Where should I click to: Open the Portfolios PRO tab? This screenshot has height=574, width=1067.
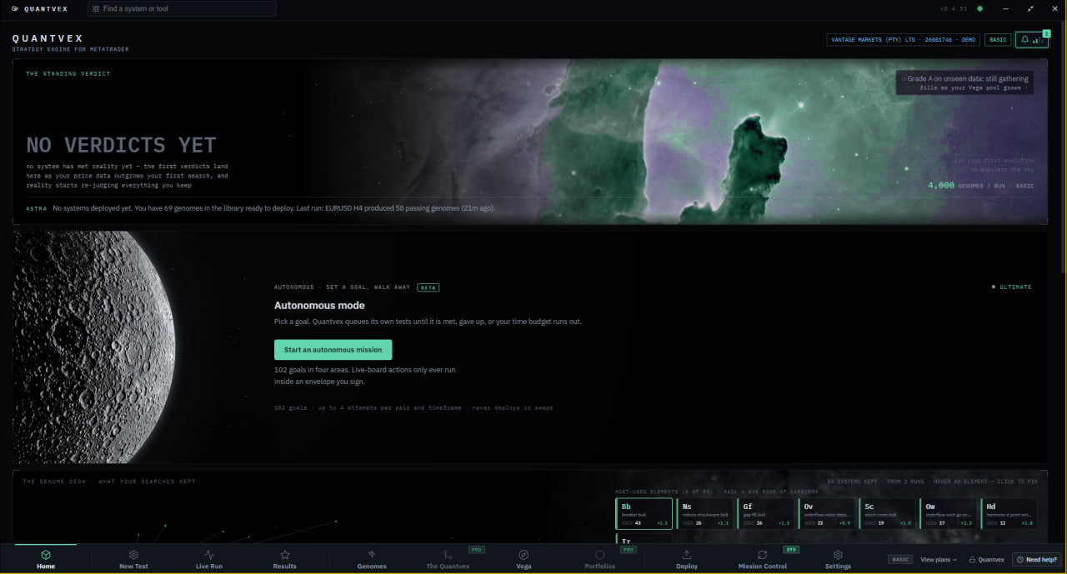(x=600, y=559)
